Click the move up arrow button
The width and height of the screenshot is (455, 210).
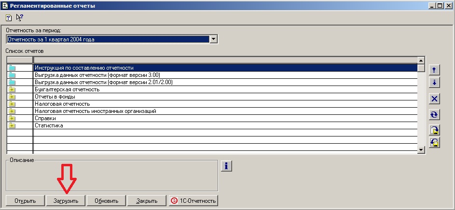434,70
